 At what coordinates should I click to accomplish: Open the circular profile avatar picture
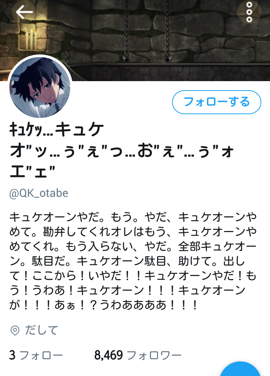click(x=40, y=87)
